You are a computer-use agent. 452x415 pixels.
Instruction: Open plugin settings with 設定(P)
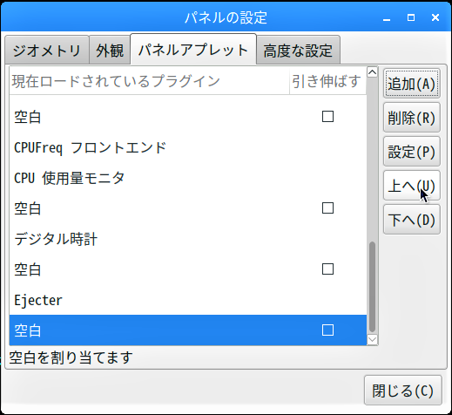(x=412, y=152)
